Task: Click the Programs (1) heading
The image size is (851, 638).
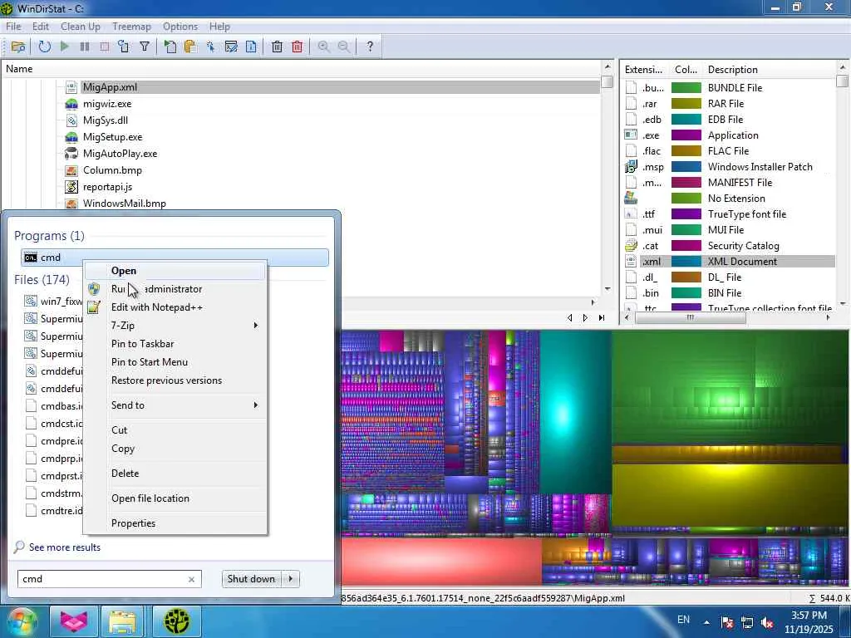Action: 49,236
